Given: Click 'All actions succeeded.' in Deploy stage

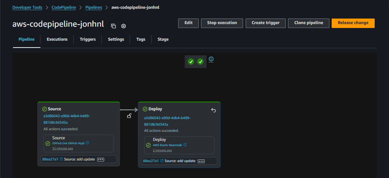Looking at the screenshot, I should click(161, 130).
